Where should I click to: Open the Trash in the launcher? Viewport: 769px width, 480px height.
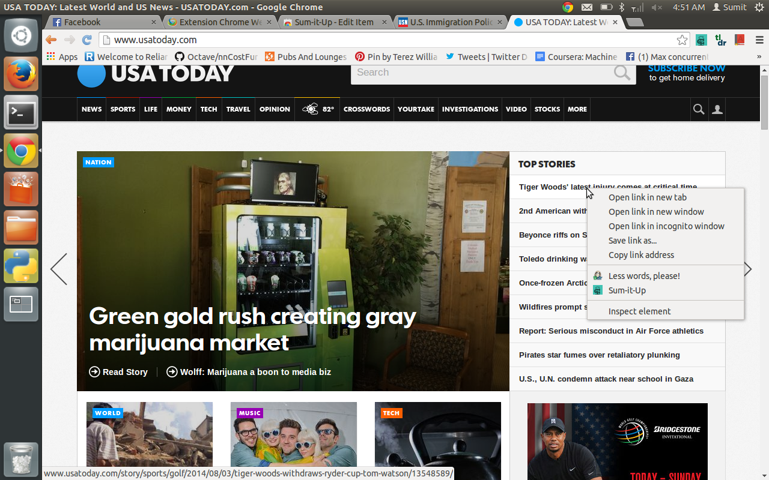(x=21, y=460)
